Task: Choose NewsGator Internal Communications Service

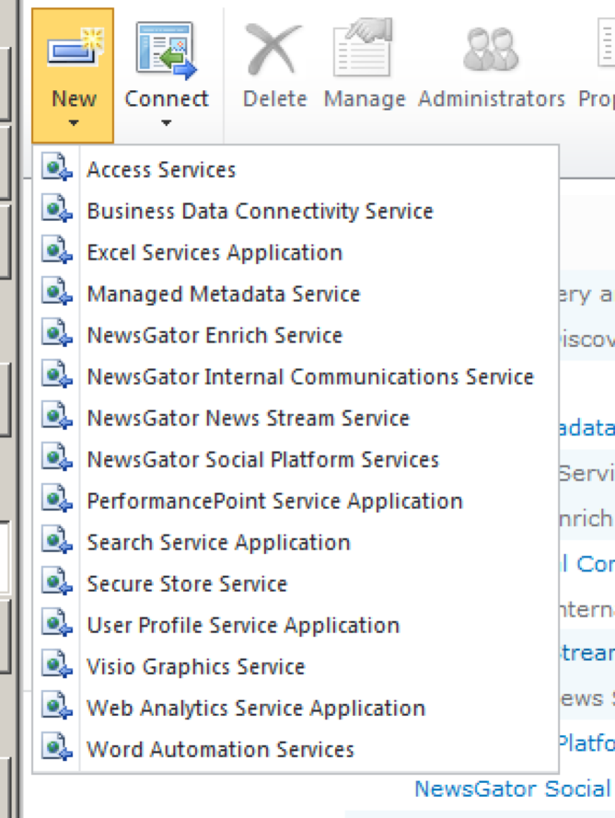Action: [x=310, y=377]
